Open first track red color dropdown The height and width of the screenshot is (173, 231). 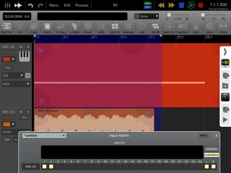tap(9, 59)
